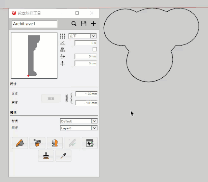The height and width of the screenshot is (182, 208).
Task: Click the rotation angle 0.0 field
Action: tap(86, 43)
